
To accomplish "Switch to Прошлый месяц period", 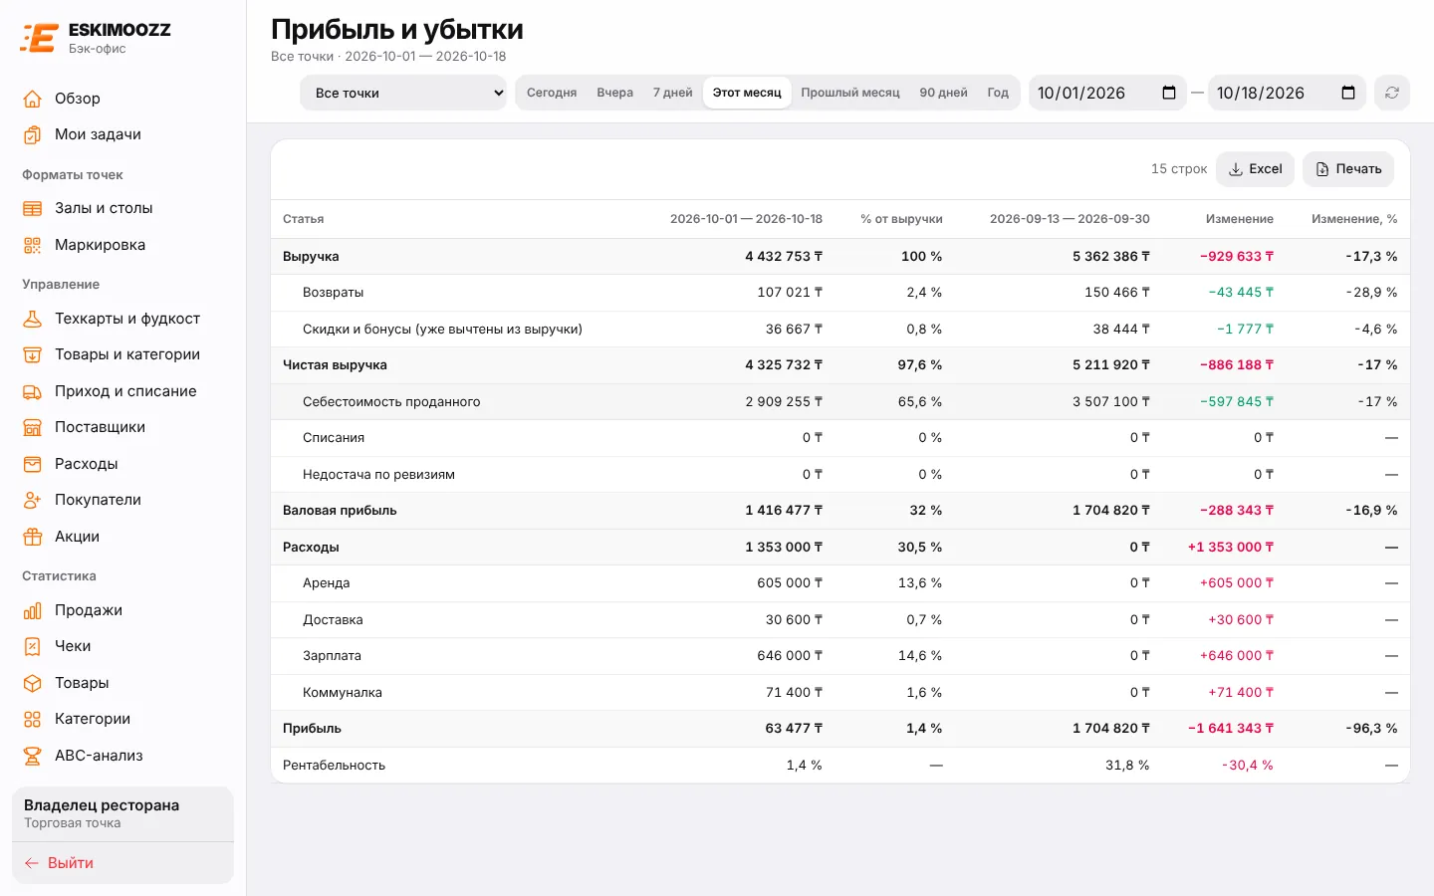I will [x=850, y=93].
